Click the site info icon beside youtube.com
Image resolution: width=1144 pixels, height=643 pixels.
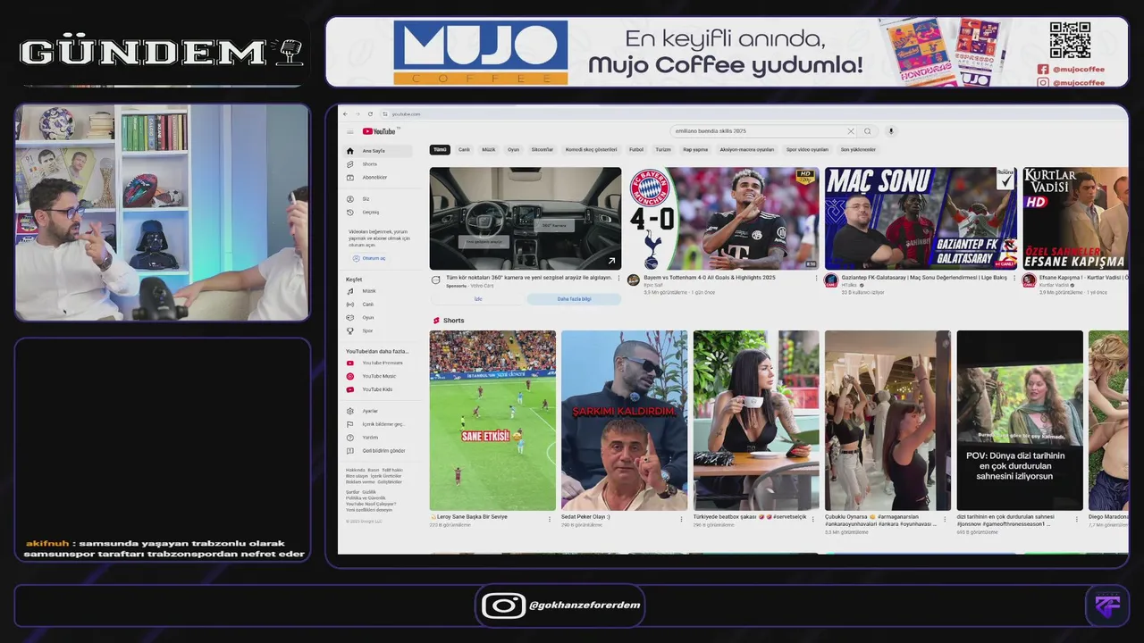[384, 114]
